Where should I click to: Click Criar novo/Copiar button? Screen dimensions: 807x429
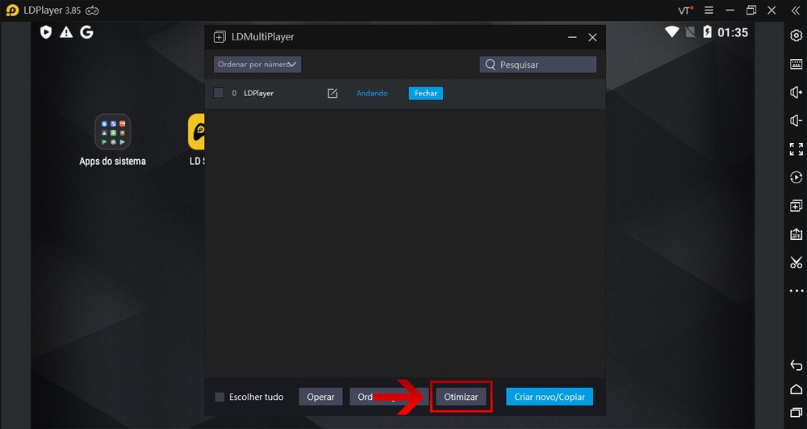coord(550,397)
